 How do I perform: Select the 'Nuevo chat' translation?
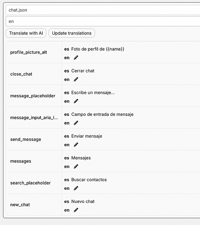click(83, 201)
